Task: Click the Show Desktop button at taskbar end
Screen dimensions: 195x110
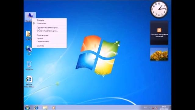Action: pos(170,108)
